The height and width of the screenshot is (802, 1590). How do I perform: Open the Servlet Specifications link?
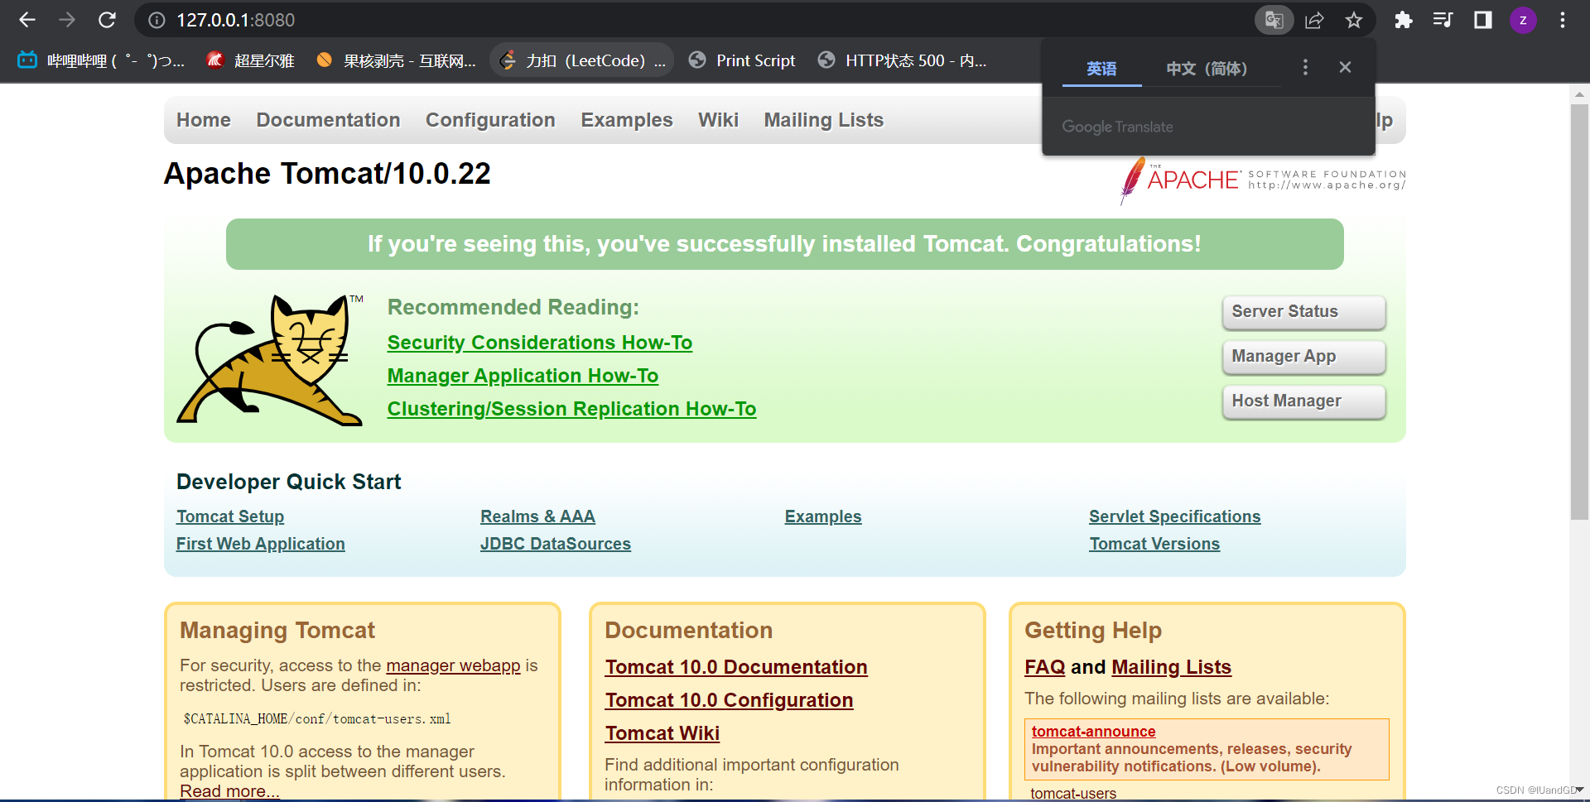pyautogui.click(x=1175, y=516)
